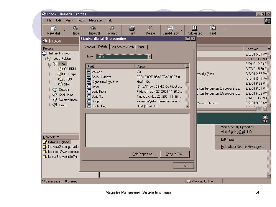Collapse the Inbox tree node
This screenshot has width=276, height=207.
(x=49, y=64)
